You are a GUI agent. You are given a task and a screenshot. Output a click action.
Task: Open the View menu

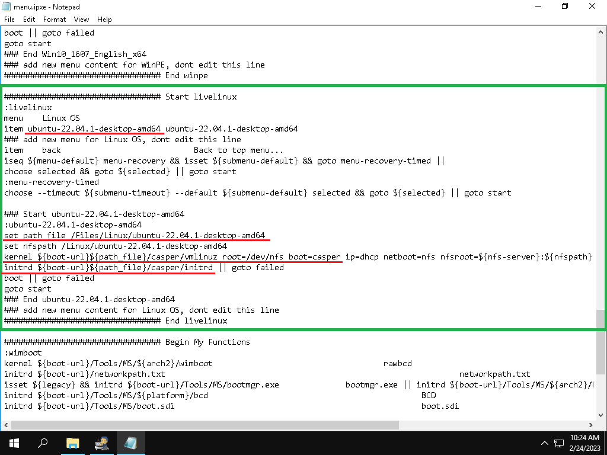coord(82,20)
